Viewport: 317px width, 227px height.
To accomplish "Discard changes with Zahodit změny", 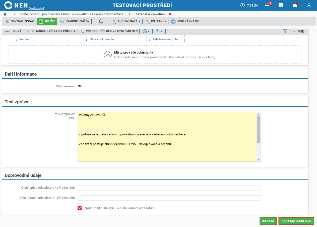I will [x=75, y=21].
